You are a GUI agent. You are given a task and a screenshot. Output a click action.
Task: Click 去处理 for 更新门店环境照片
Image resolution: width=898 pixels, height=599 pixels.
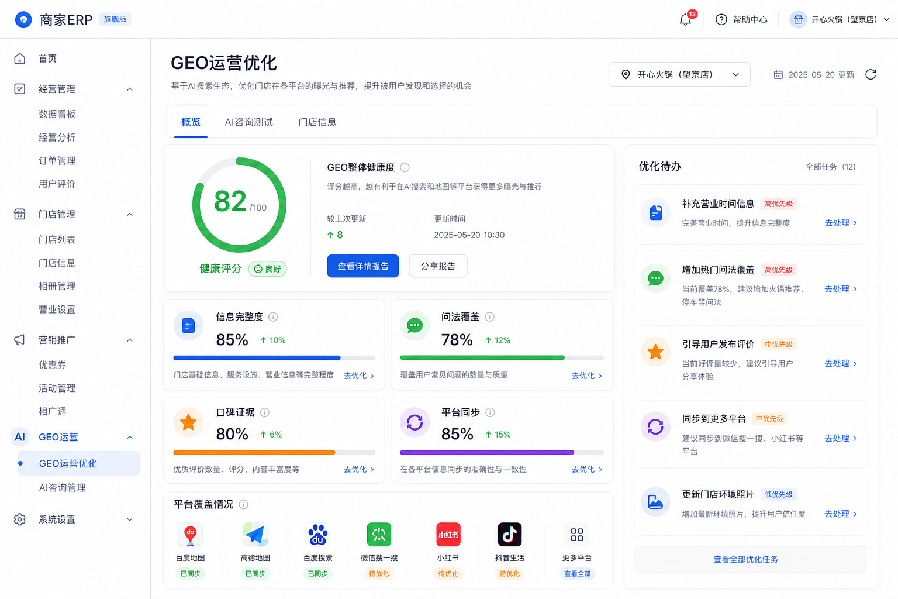841,514
